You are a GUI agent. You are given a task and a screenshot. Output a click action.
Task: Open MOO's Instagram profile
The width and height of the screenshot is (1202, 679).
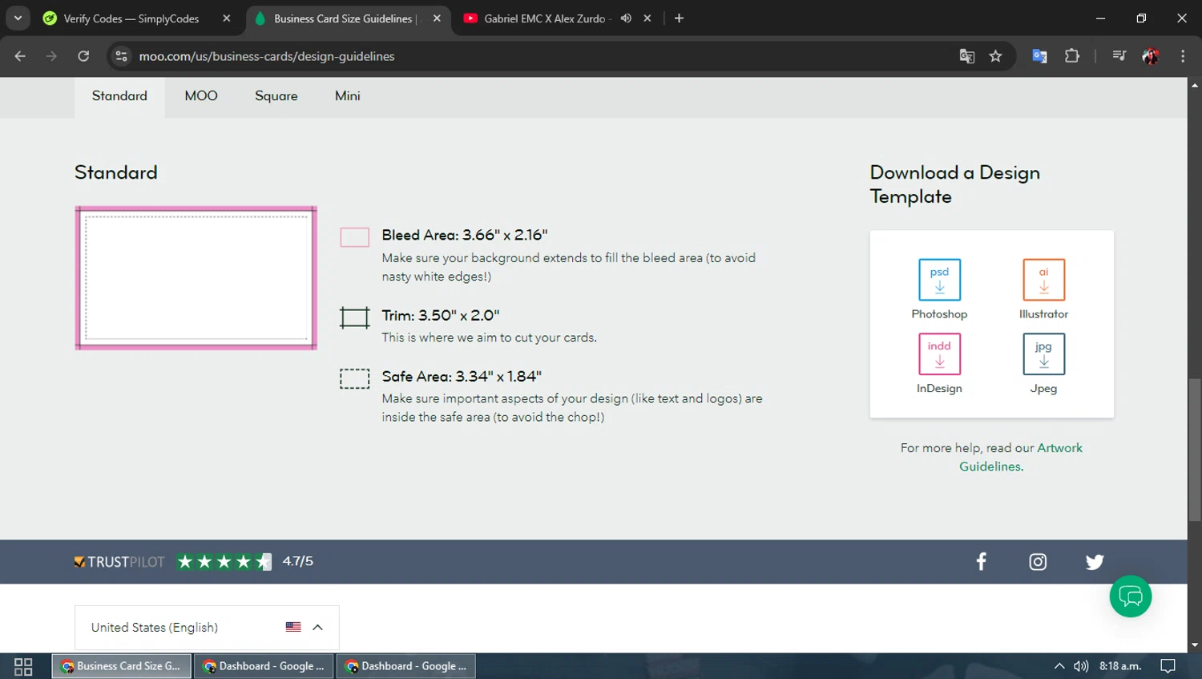click(1038, 562)
